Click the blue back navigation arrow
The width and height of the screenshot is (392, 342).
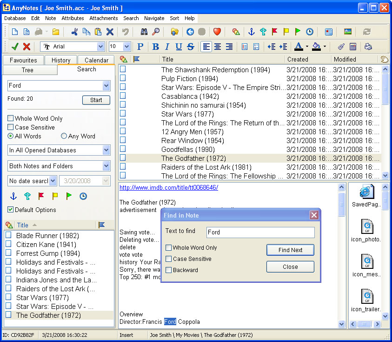tap(190, 32)
